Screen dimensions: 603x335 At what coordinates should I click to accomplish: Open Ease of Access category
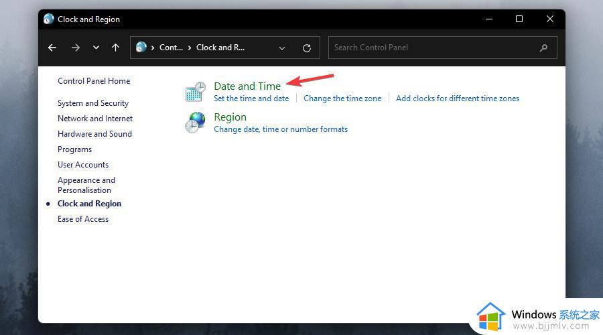83,219
